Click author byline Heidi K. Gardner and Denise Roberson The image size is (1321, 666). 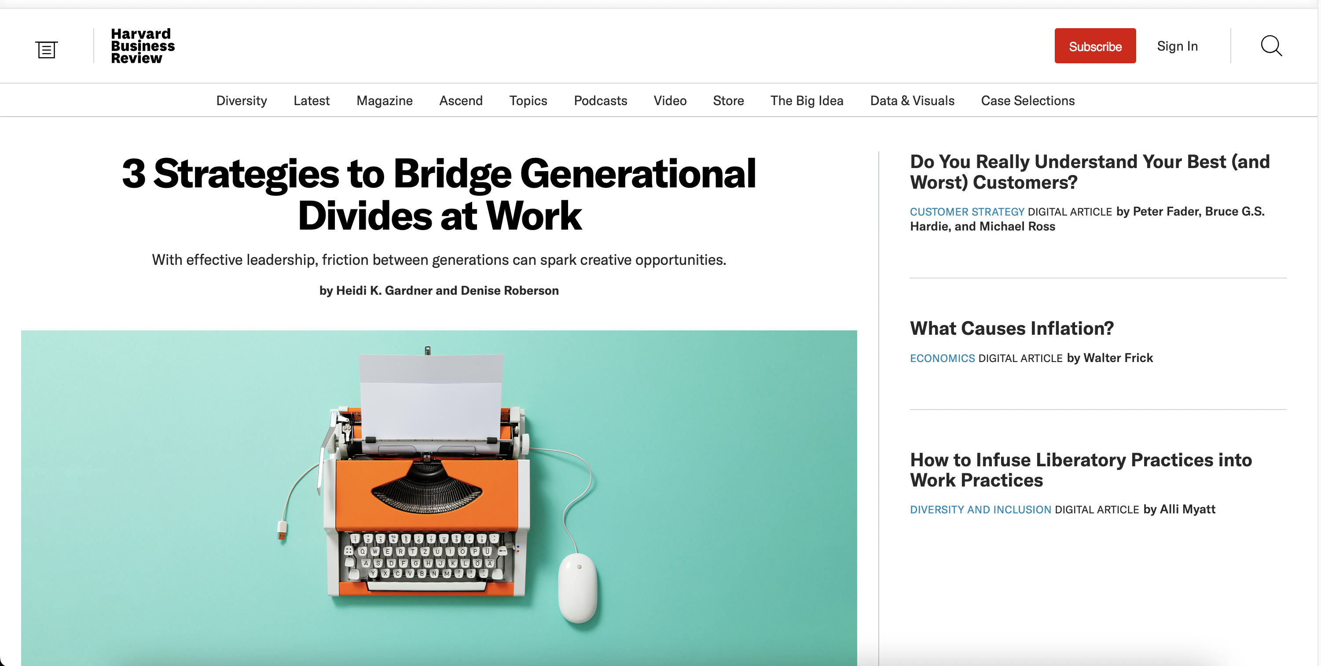439,291
